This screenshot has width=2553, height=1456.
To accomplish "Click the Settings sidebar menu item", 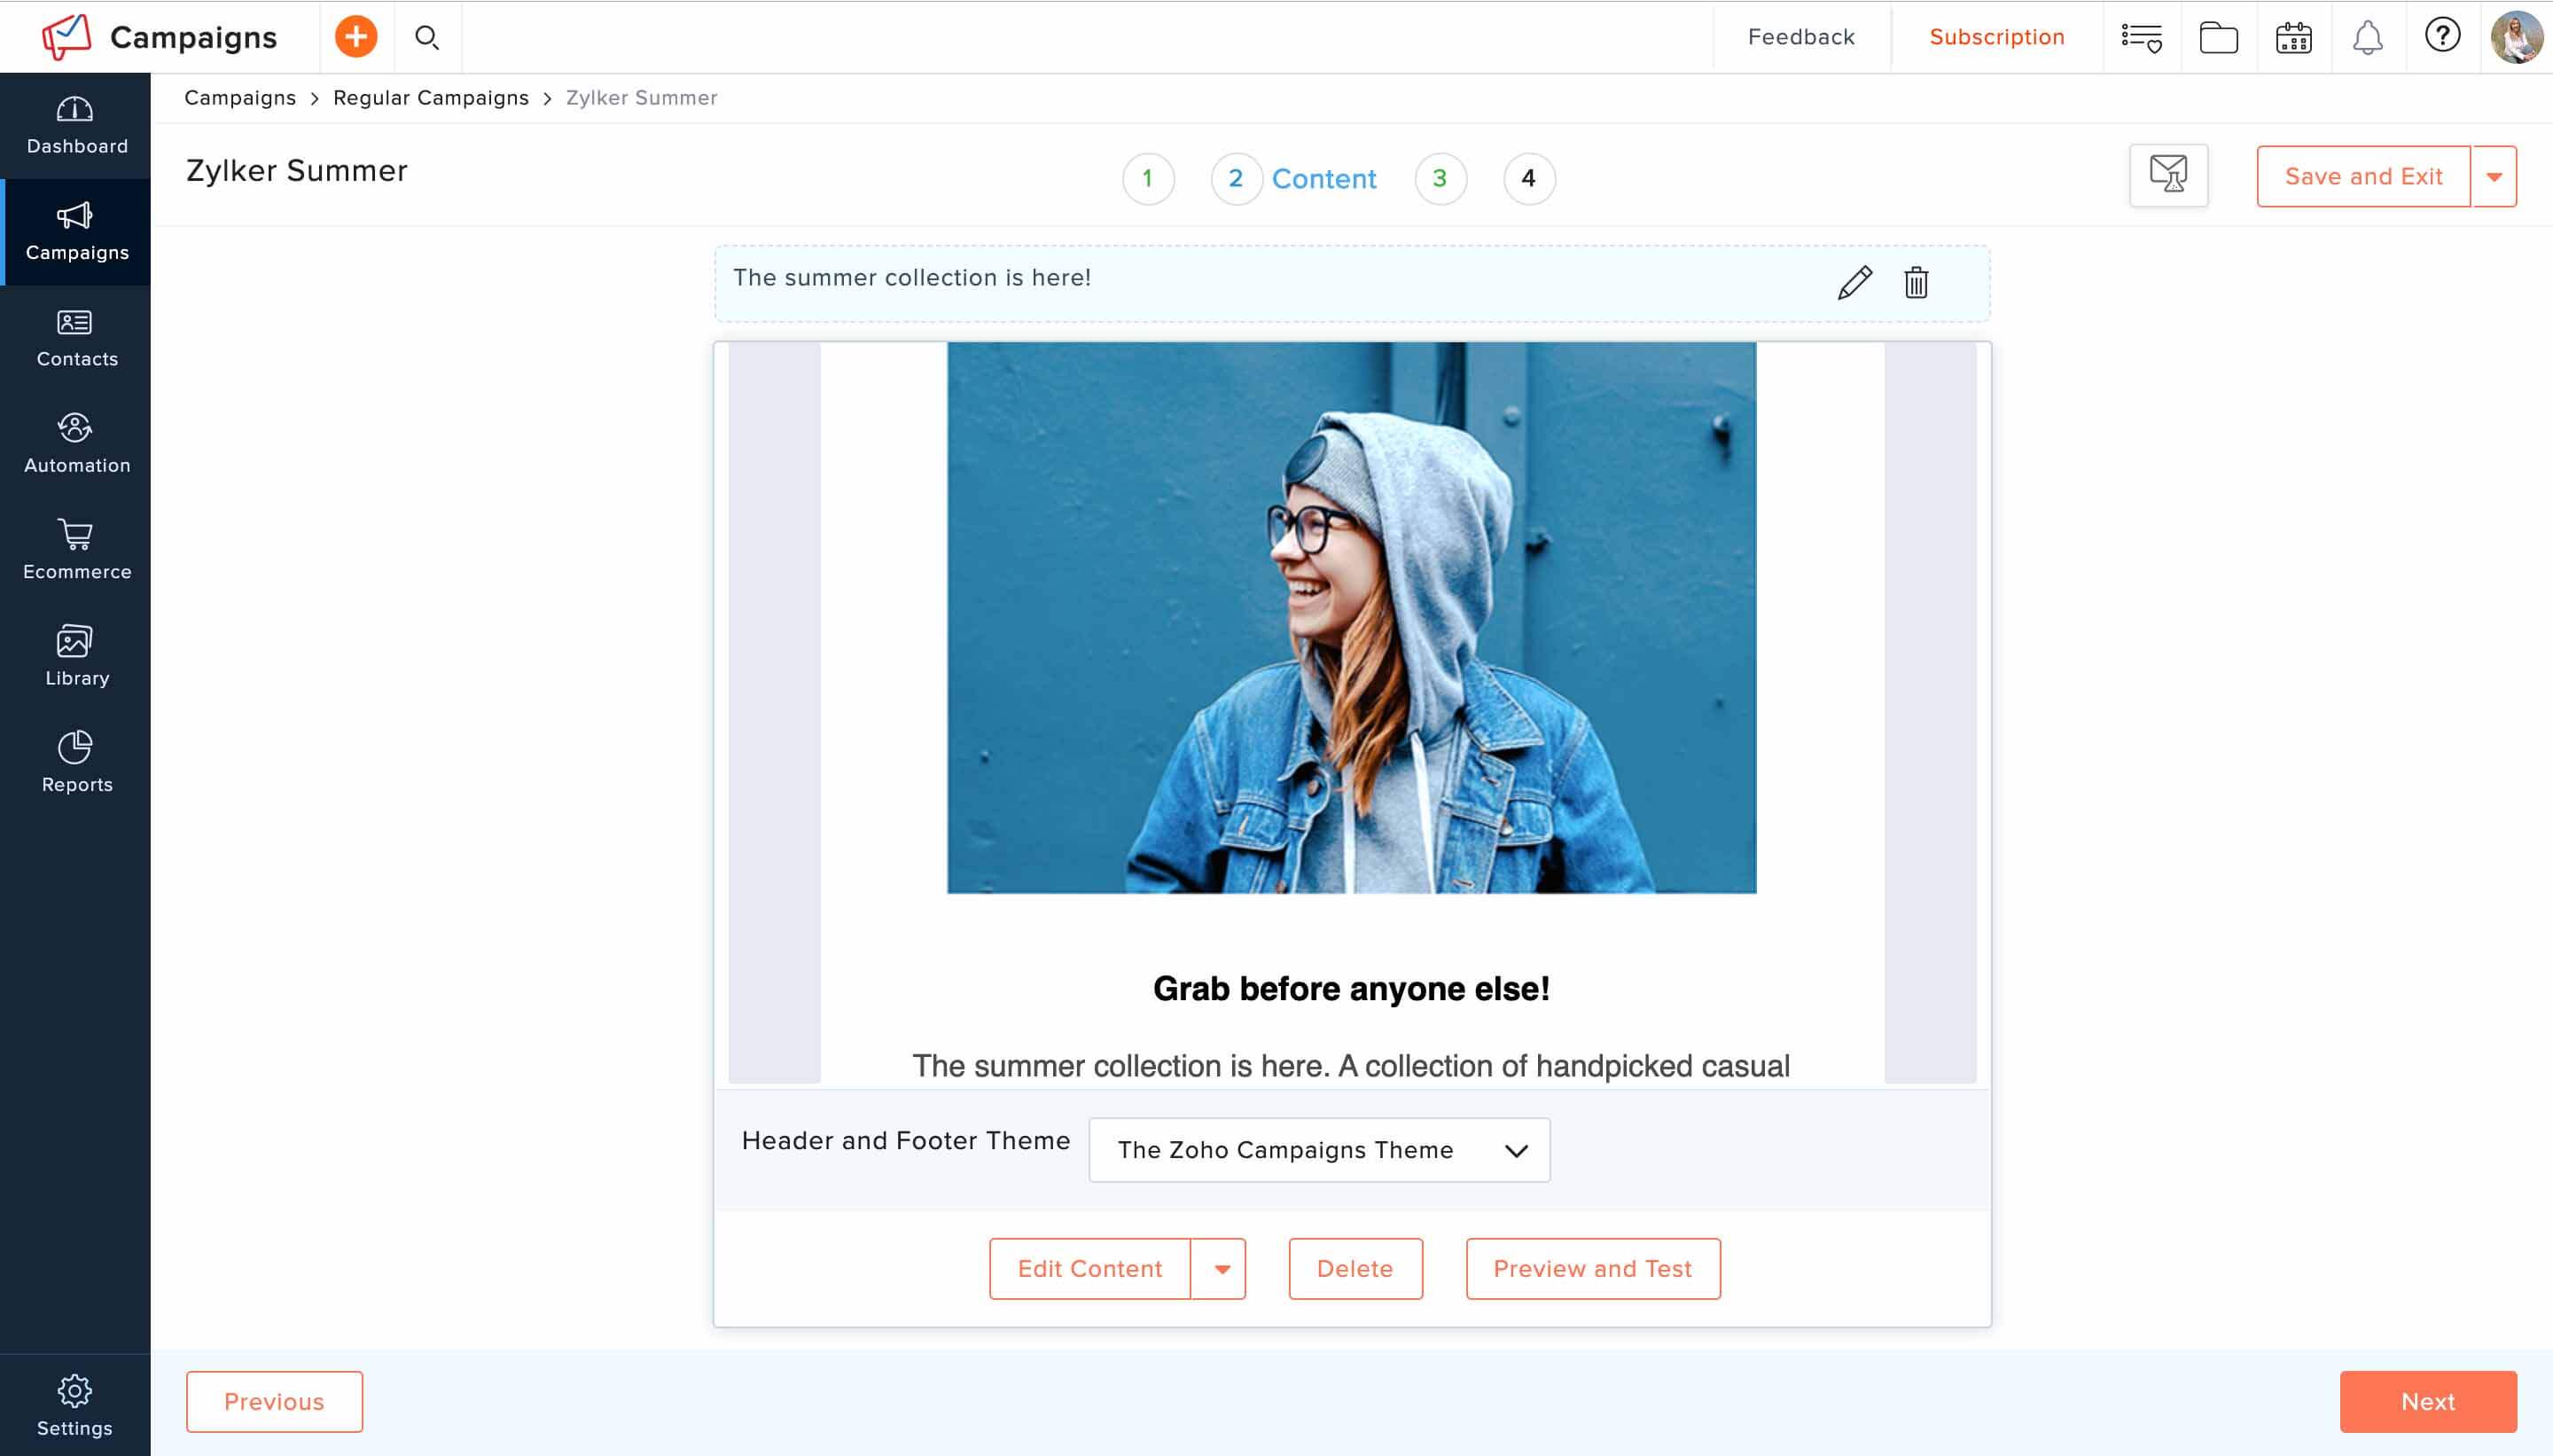I will [x=74, y=1404].
